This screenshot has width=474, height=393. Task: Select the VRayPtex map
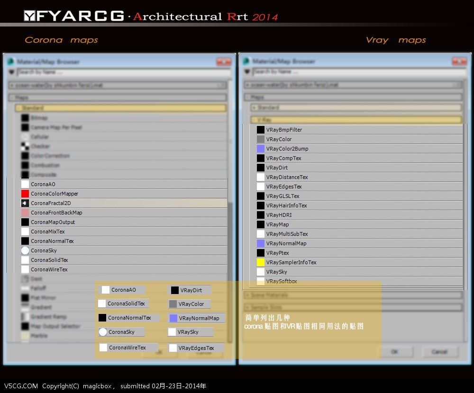tap(359, 253)
